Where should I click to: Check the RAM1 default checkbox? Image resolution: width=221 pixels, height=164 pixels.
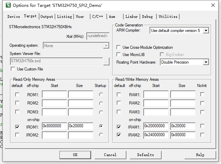[119, 95]
